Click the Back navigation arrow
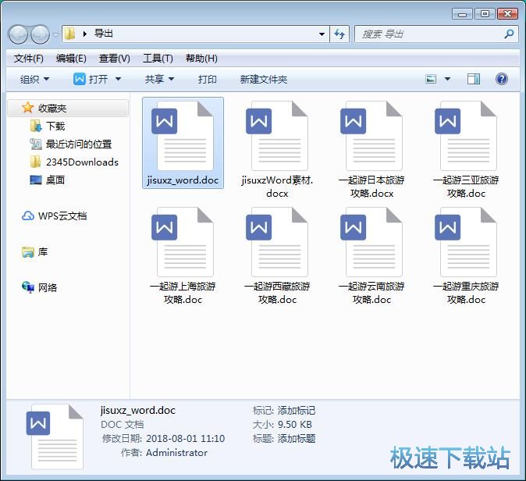 coord(18,34)
